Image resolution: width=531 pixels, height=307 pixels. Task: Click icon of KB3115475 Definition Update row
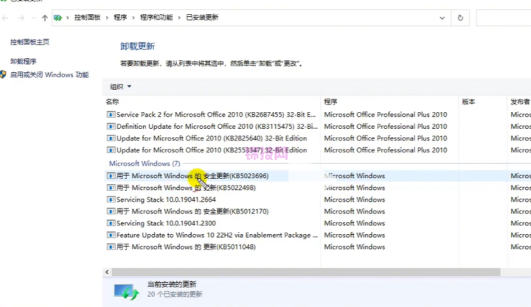(x=111, y=127)
